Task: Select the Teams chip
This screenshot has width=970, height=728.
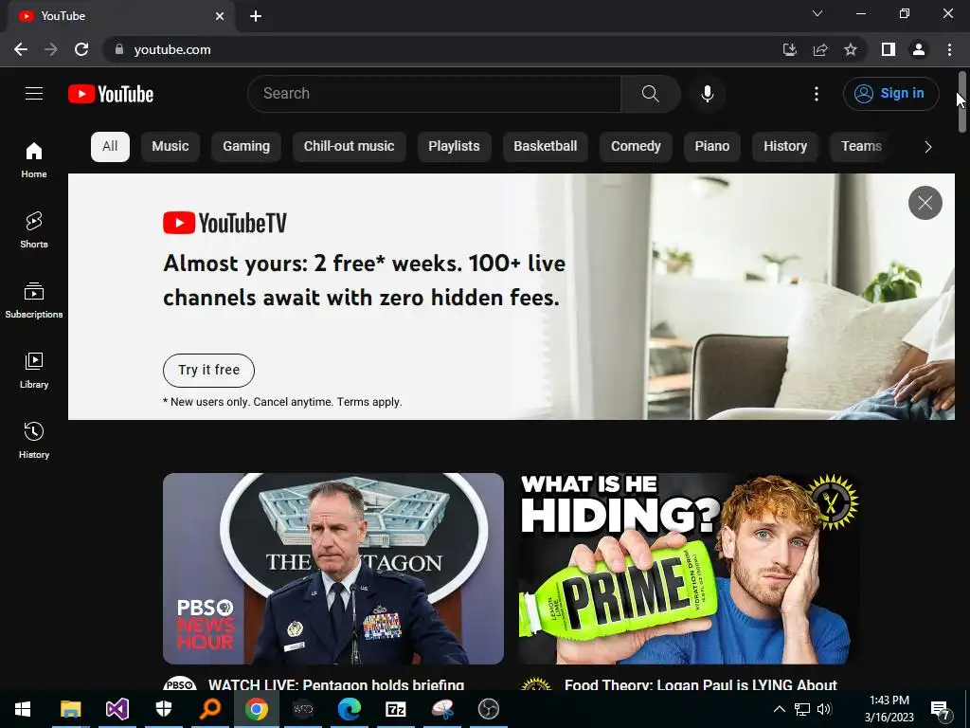Action: tap(861, 147)
